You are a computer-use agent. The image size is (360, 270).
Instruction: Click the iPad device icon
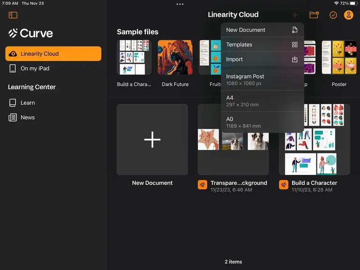coord(13,68)
